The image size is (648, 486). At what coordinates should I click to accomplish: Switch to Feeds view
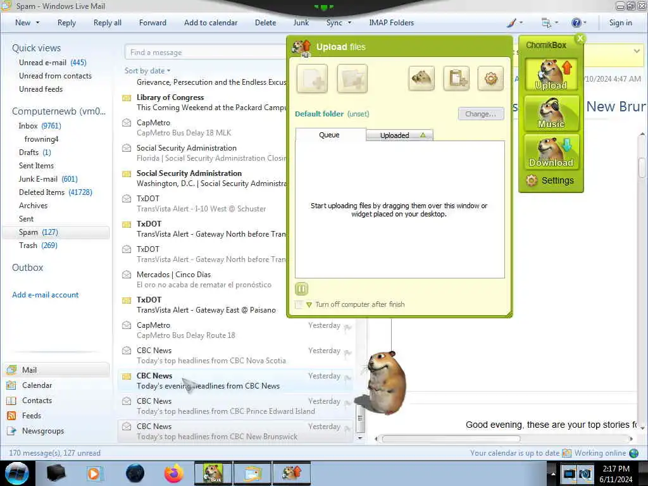click(32, 416)
